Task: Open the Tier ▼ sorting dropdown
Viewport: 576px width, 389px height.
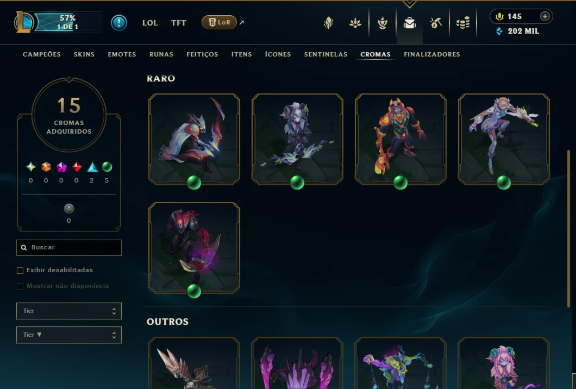Action: 68,335
